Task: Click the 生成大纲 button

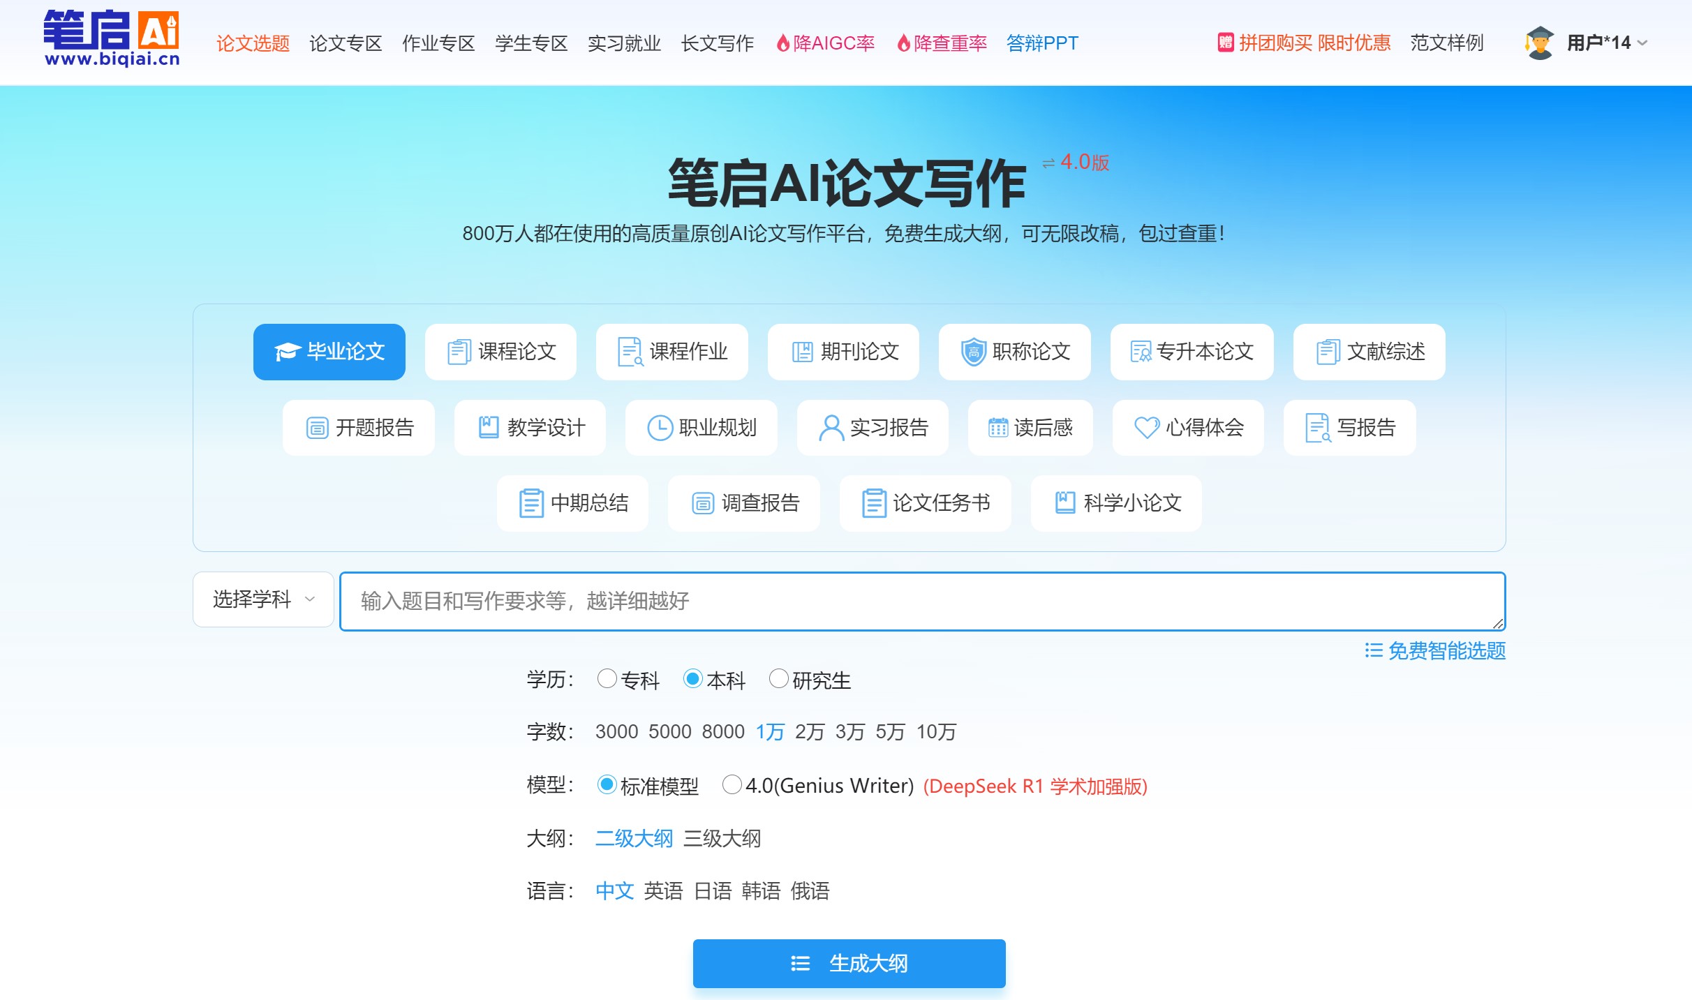Action: tap(848, 963)
